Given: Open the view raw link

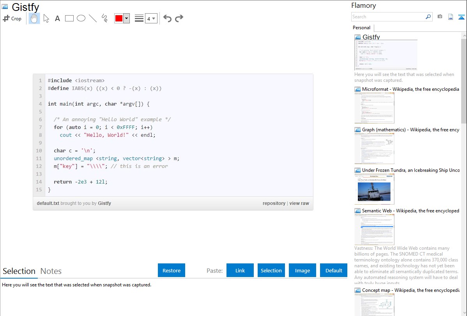Looking at the screenshot, I should [x=299, y=203].
